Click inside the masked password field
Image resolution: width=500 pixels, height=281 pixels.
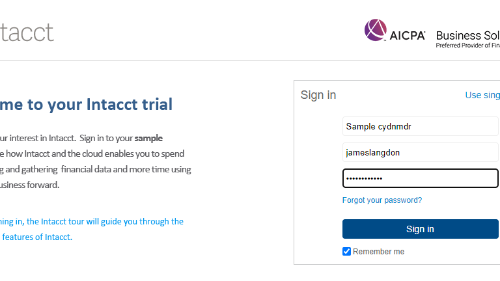(x=421, y=178)
